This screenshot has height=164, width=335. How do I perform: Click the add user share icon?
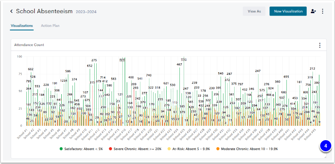tap(313, 11)
